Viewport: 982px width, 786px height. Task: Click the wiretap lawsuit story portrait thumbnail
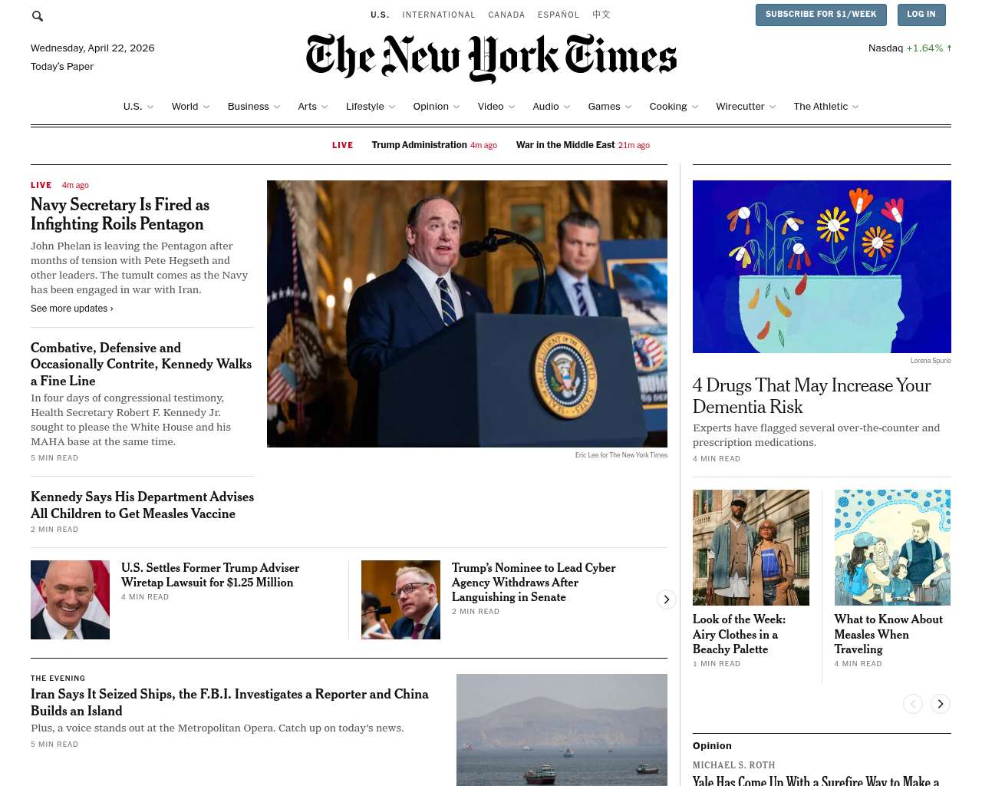click(x=70, y=599)
